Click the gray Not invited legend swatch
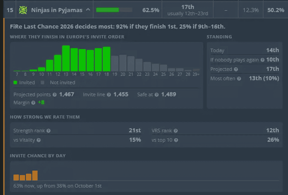 tap(42, 82)
